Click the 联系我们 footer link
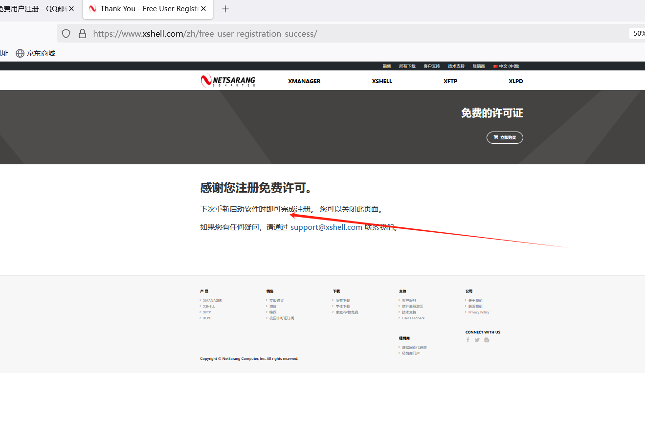This screenshot has width=645, height=421. tap(475, 307)
